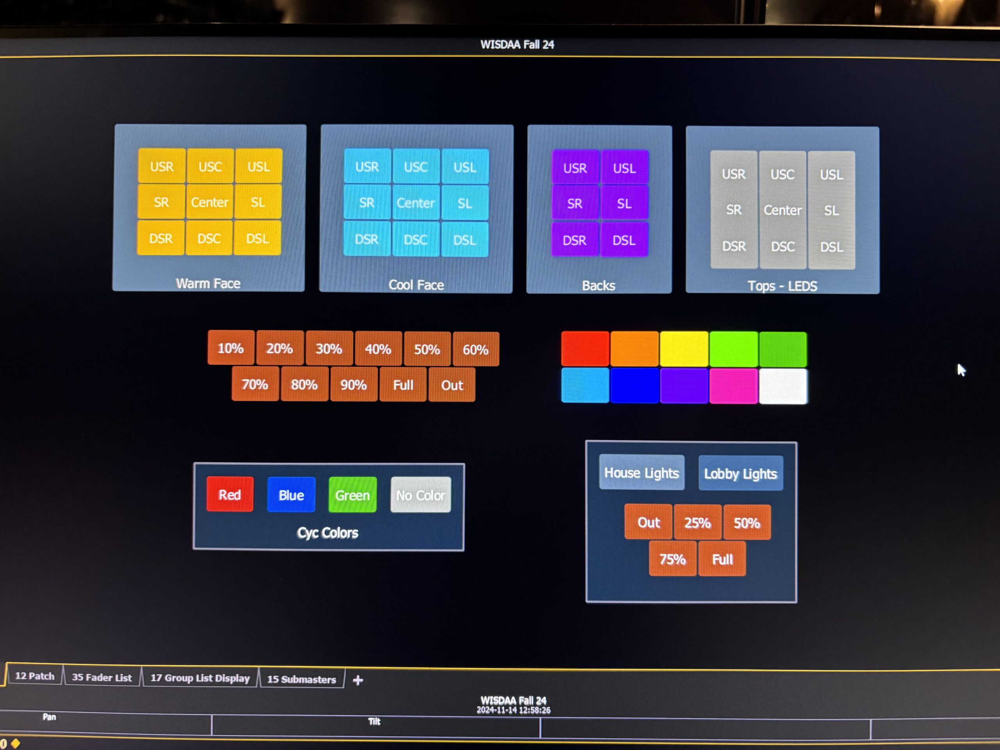The height and width of the screenshot is (750, 1000).
Task: Set intensity to 10%
Action: pos(230,348)
